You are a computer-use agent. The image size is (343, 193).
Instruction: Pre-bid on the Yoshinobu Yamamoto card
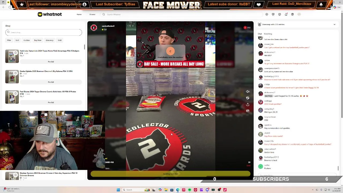coord(51,62)
